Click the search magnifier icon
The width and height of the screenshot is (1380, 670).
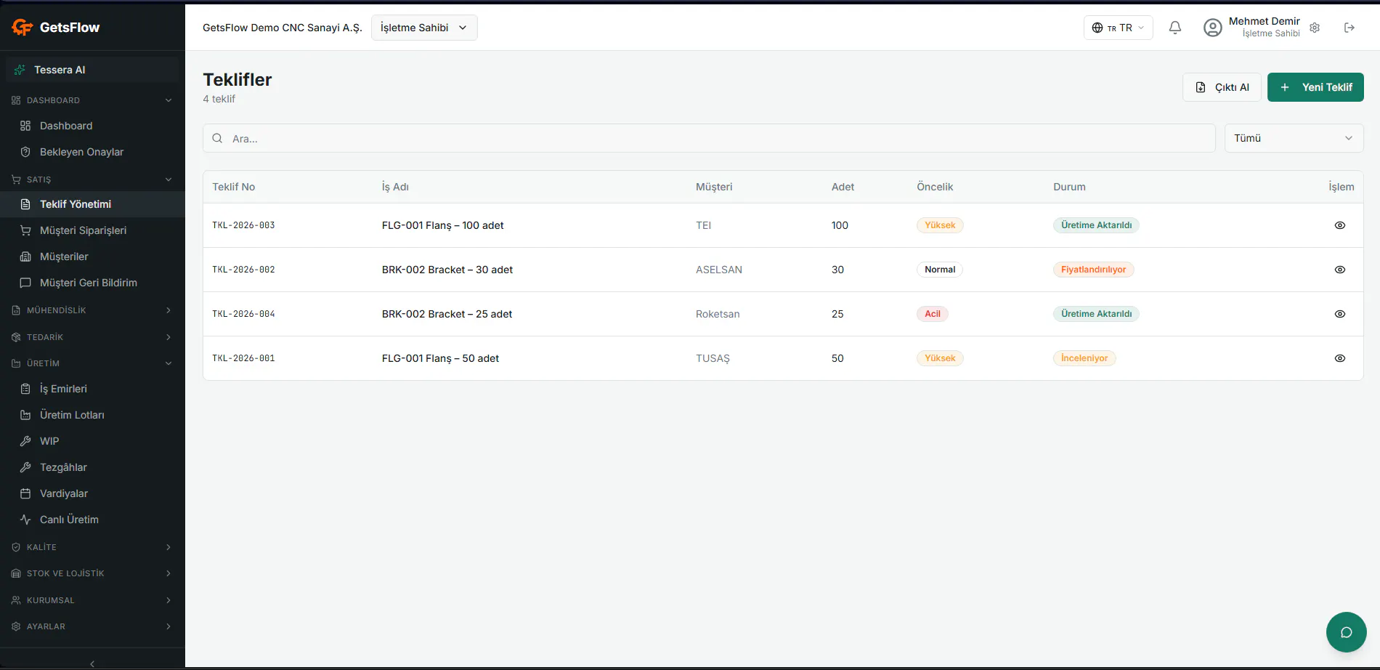(217, 138)
